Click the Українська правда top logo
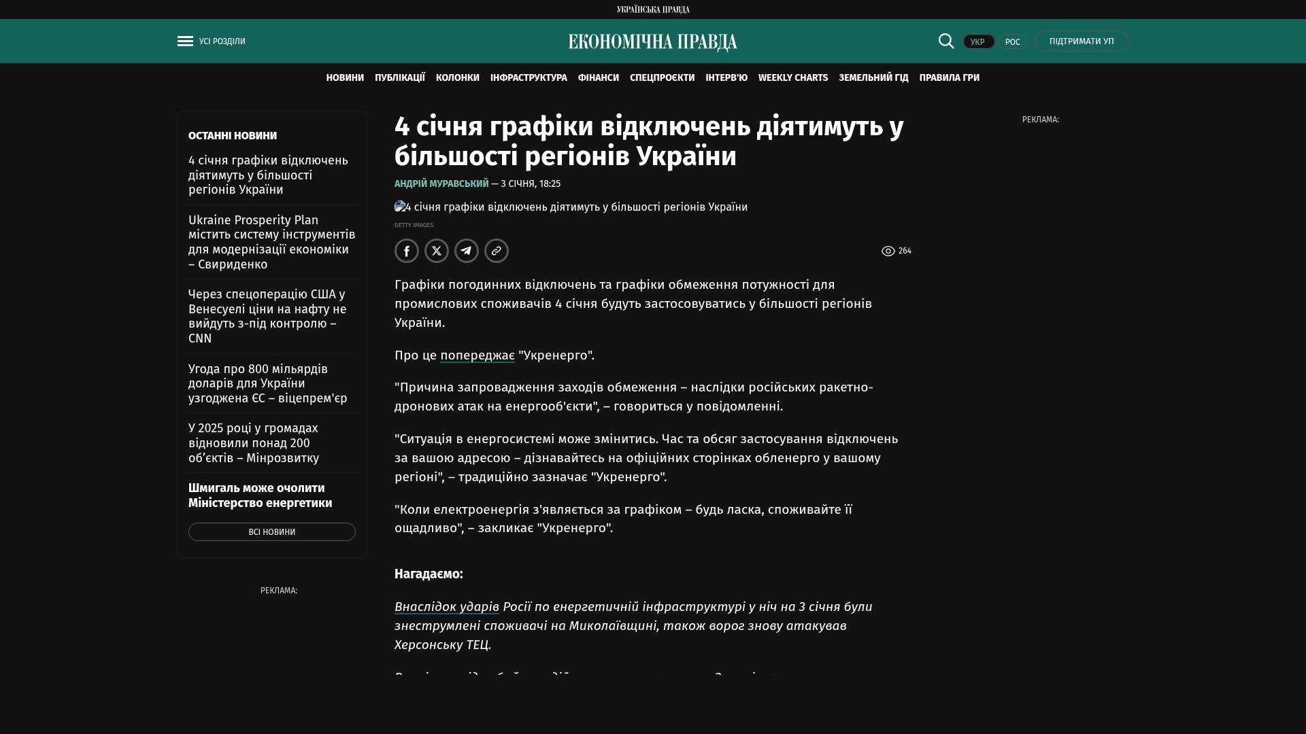Screen dimensions: 1306x734 tap(653, 10)
